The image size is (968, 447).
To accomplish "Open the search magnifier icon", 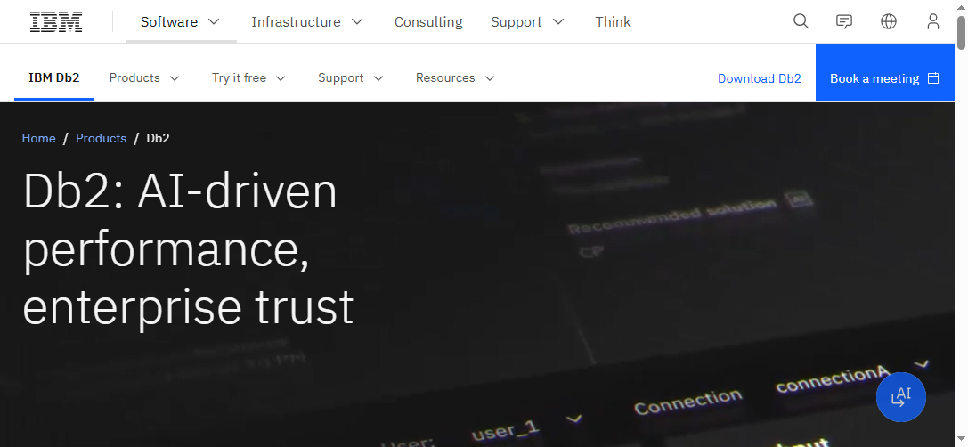I will pyautogui.click(x=801, y=21).
